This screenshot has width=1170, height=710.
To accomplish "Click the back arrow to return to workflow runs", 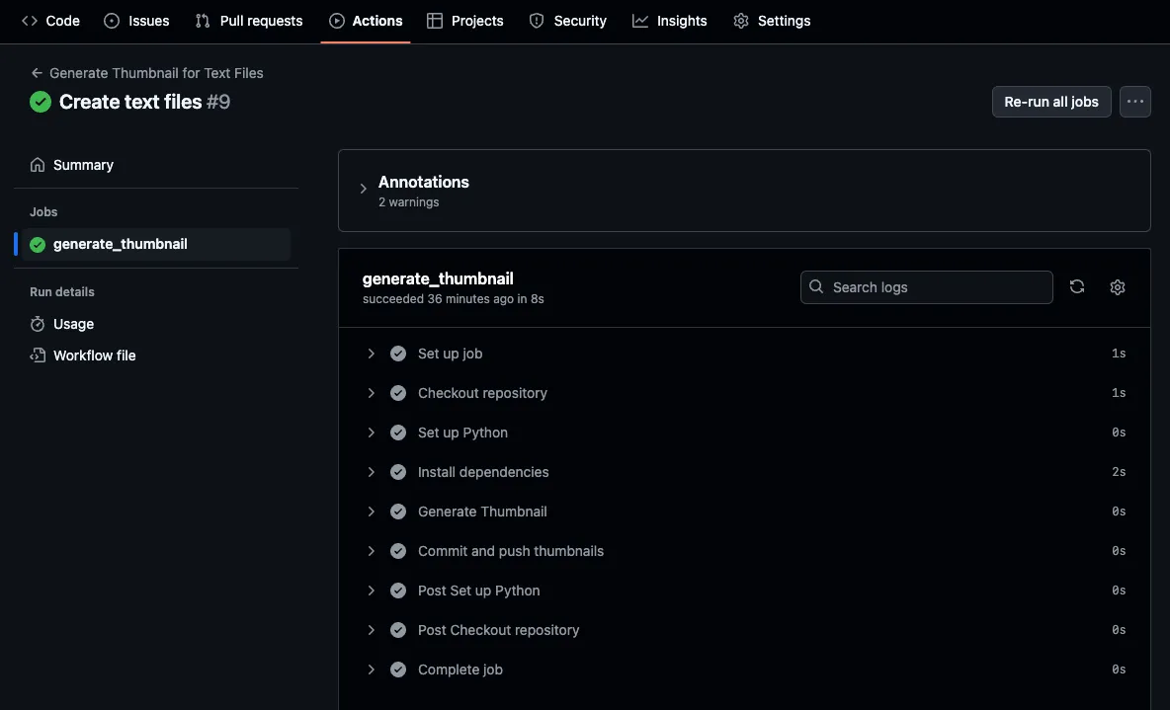I will click(36, 72).
